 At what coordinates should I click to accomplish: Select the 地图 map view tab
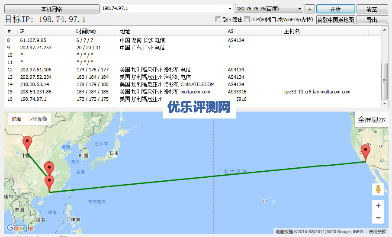point(16,119)
